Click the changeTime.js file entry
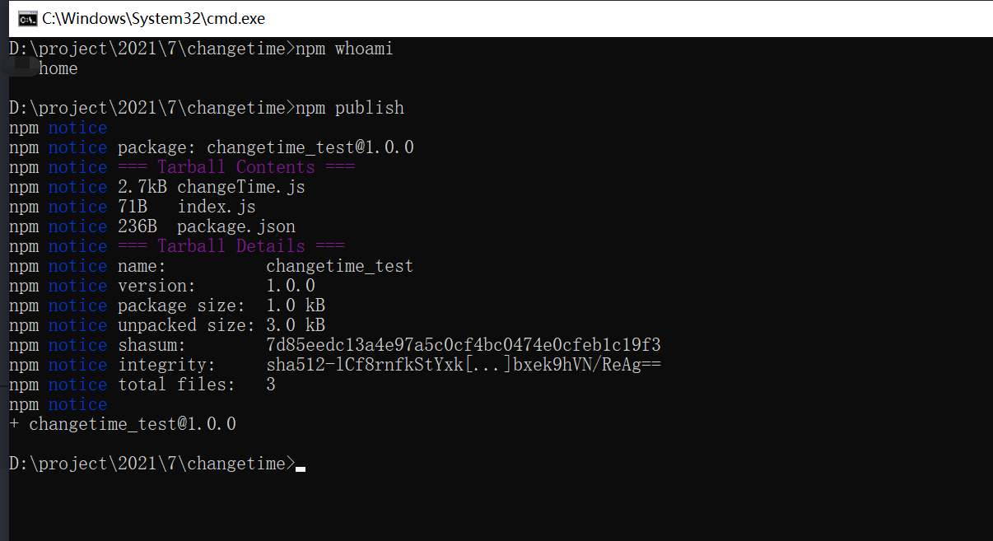This screenshot has width=993, height=541. point(241,188)
